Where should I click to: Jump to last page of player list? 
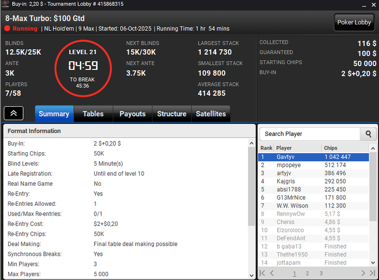point(373,273)
